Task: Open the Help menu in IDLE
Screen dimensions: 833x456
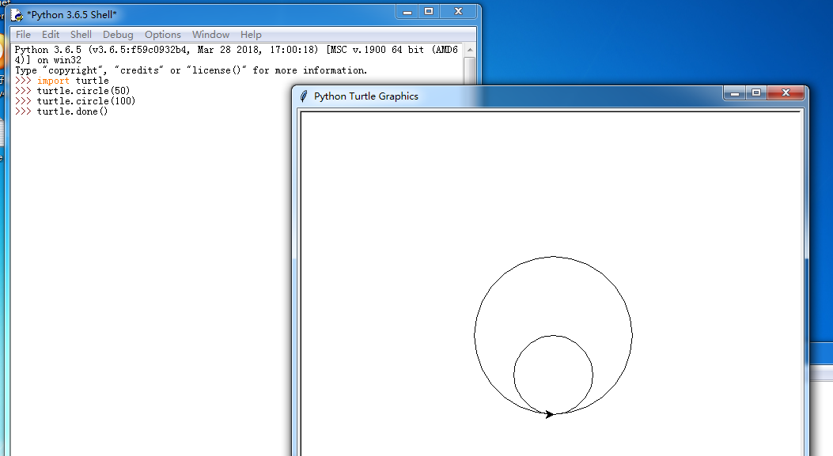Action: [x=251, y=35]
